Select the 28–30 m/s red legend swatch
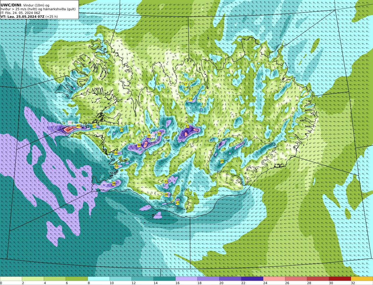 click(318, 279)
